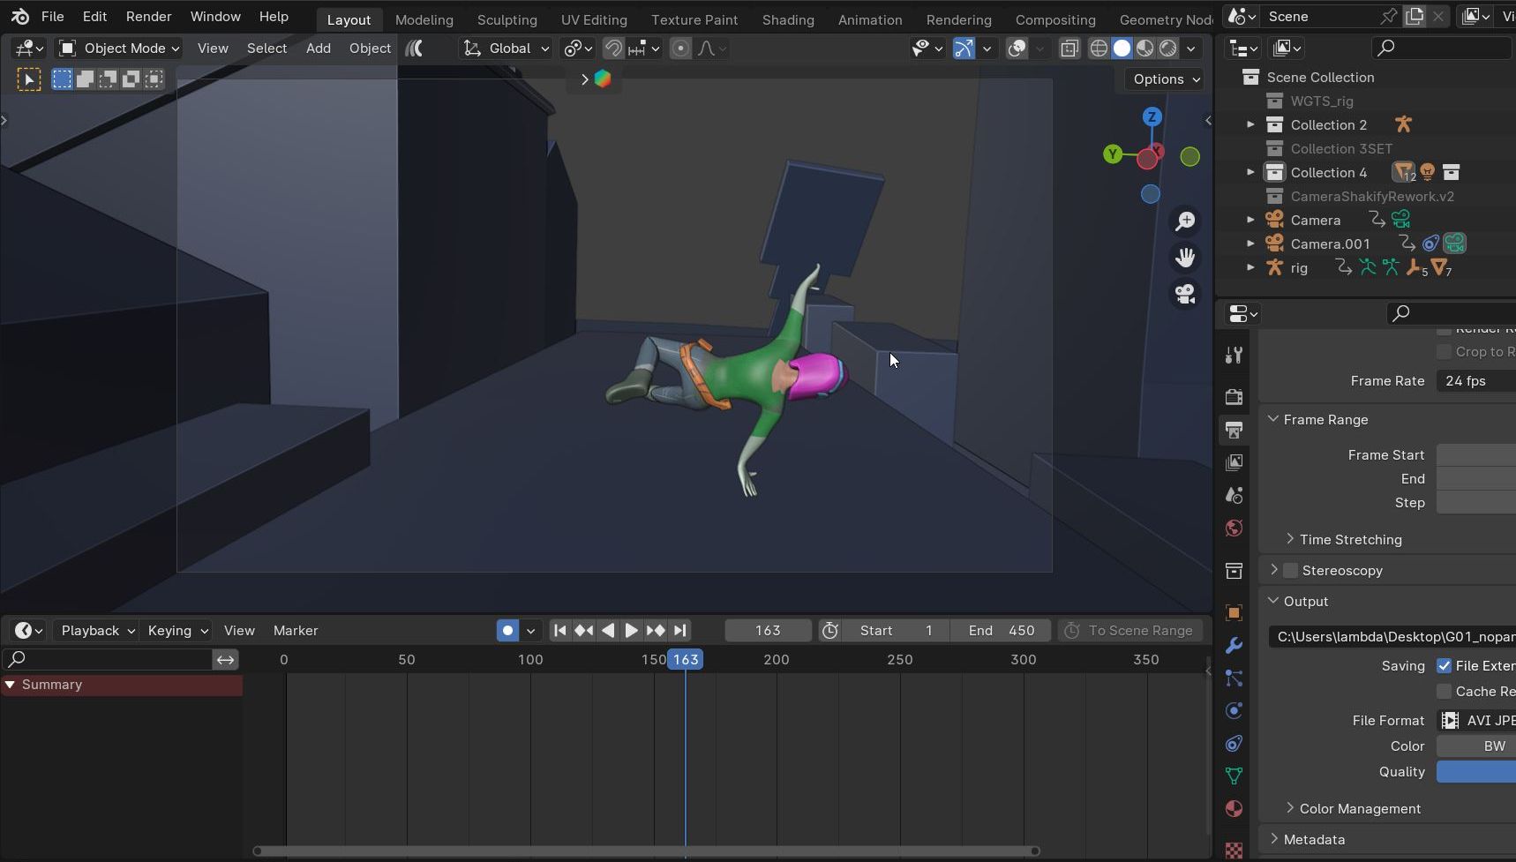Click the zoom magnifier icon in viewport
This screenshot has height=862, width=1516.
pyautogui.click(x=1185, y=221)
